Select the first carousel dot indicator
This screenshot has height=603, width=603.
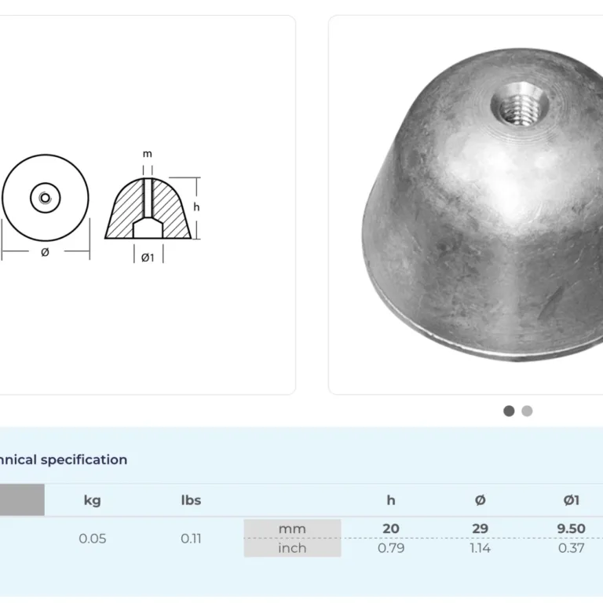(x=509, y=411)
